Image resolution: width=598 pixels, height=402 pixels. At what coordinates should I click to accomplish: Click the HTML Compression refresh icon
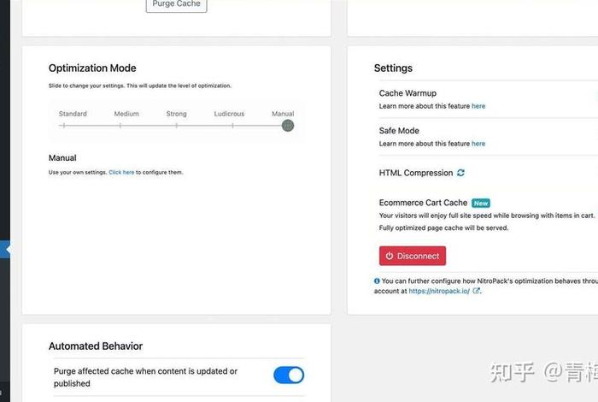point(460,173)
